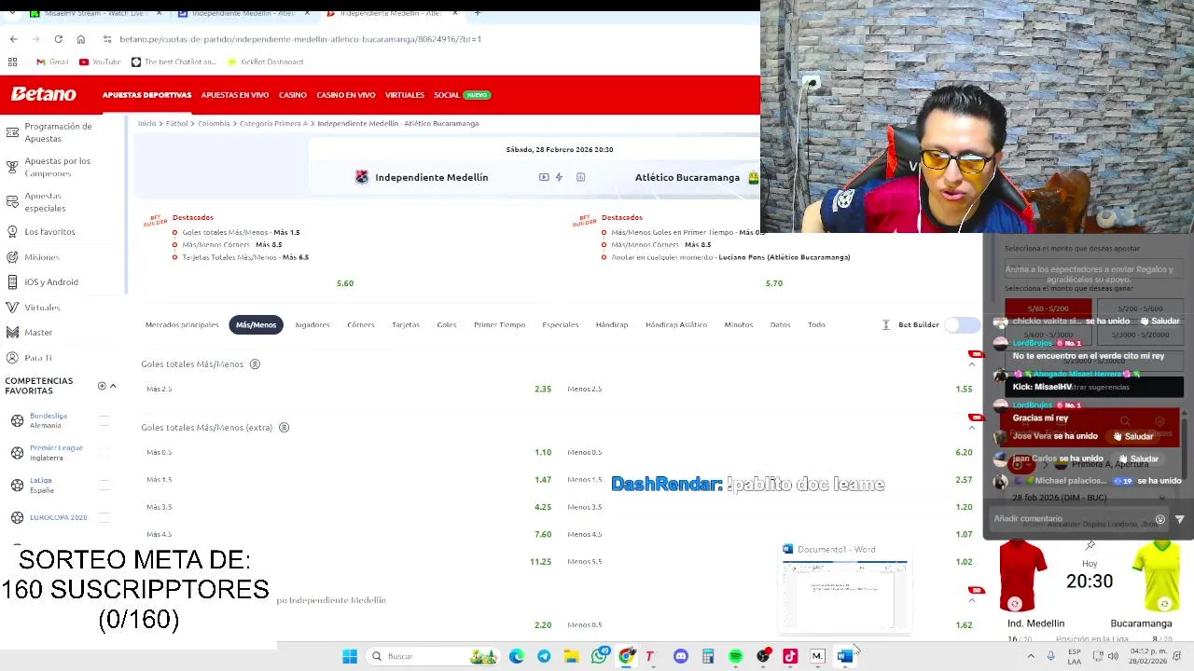
Task: Open browser home button
Action: [81, 39]
